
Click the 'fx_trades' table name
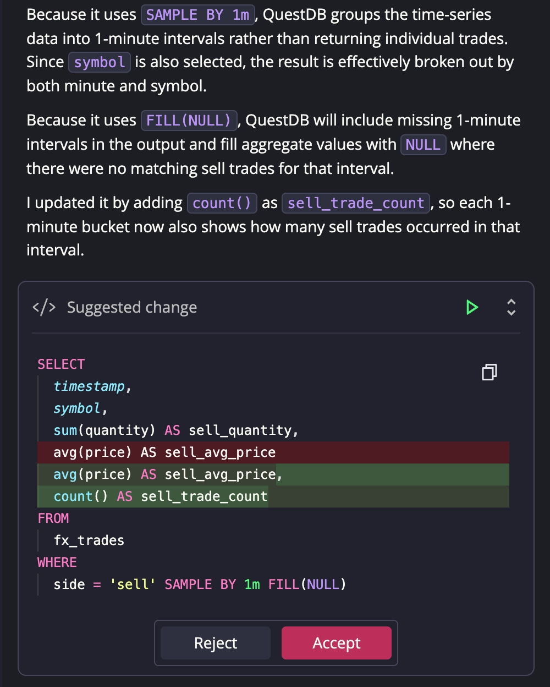(89, 541)
